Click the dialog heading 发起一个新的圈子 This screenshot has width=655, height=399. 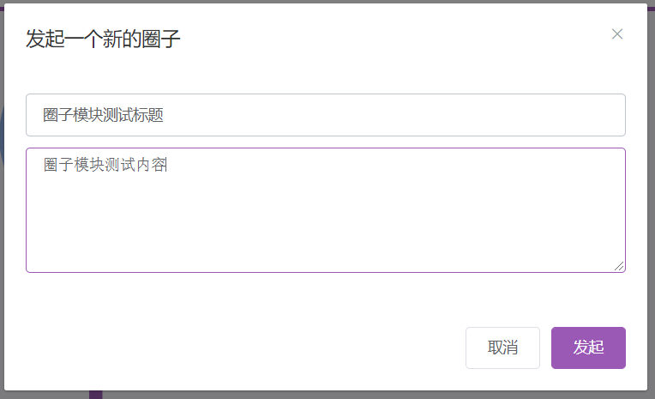[x=103, y=39]
